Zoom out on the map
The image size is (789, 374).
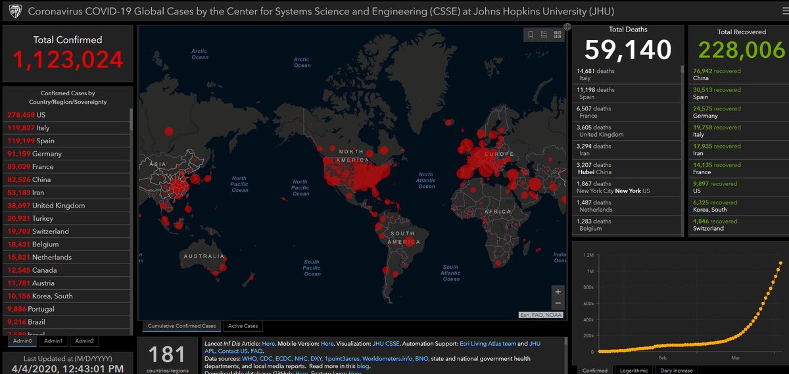point(558,303)
